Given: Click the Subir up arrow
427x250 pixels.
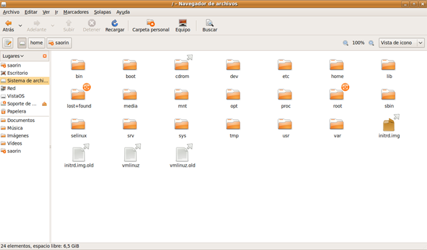Looking at the screenshot, I should pos(69,25).
